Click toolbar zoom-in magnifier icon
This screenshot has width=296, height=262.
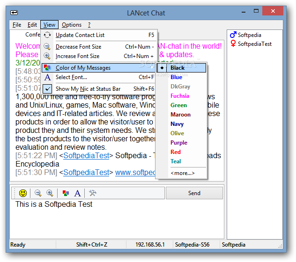[x=50, y=193]
